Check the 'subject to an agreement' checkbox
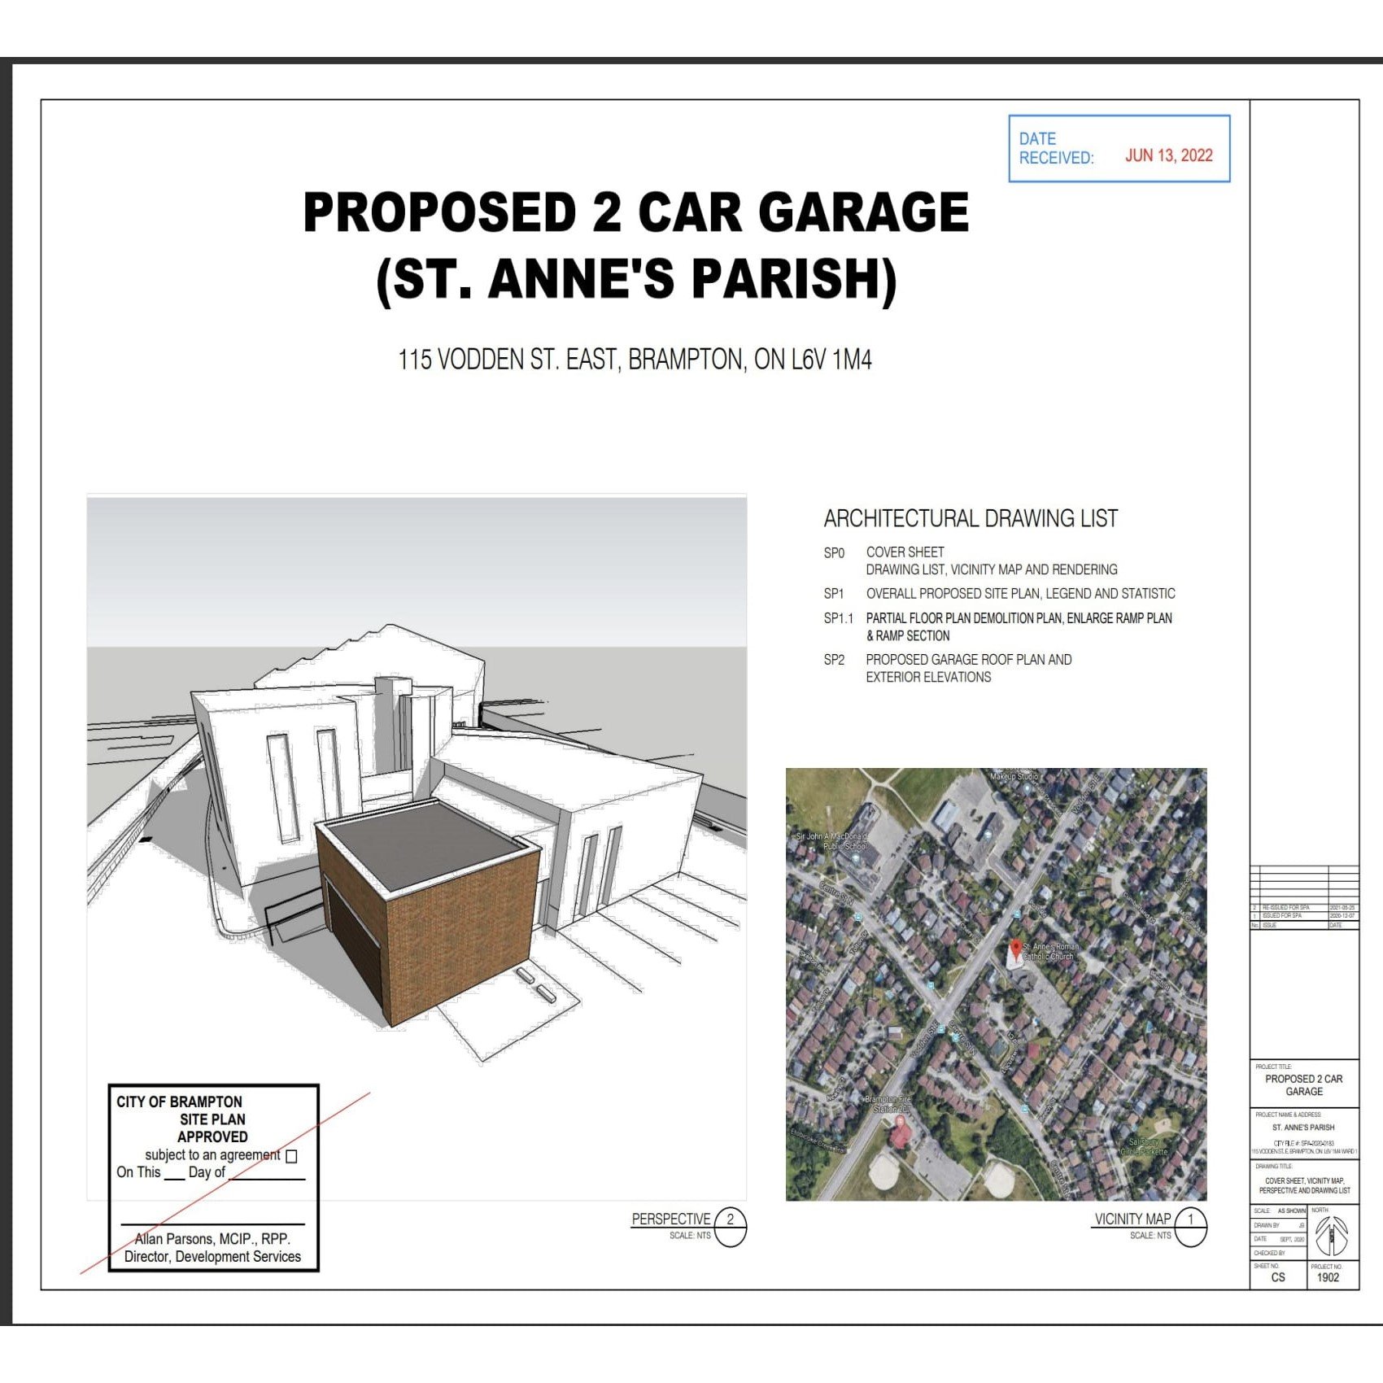This screenshot has width=1383, height=1383. (x=291, y=1156)
